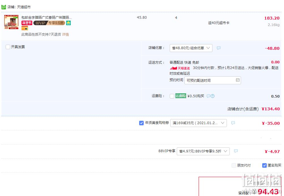284x196 pixels.
Task: Click the credit card payment icon
Action: 25,28
